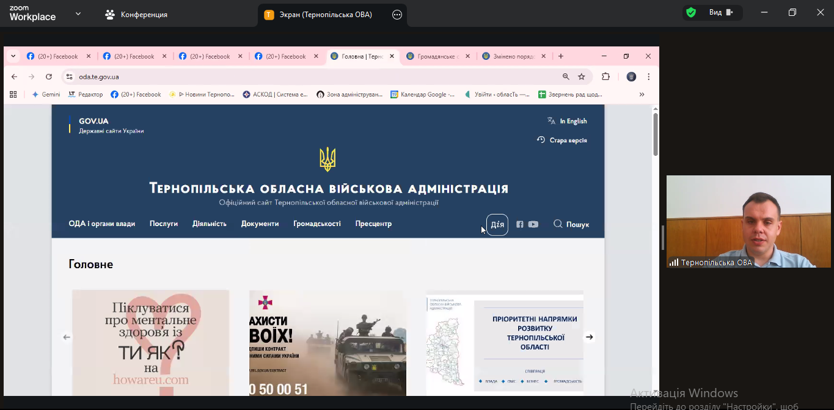Click the Zoom green security shield icon
834x410 pixels.
[691, 13]
